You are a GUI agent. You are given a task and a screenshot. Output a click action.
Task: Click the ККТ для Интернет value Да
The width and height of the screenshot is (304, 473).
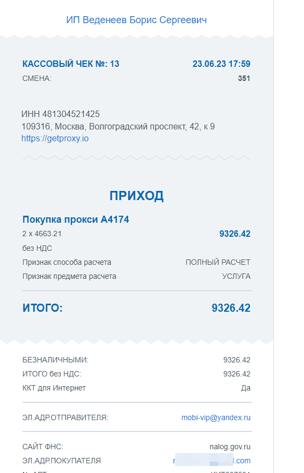click(x=245, y=388)
